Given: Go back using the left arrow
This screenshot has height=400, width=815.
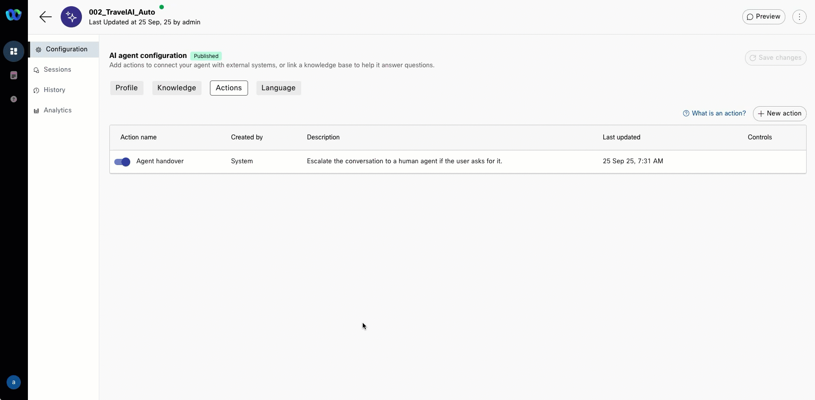Looking at the screenshot, I should pos(45,17).
